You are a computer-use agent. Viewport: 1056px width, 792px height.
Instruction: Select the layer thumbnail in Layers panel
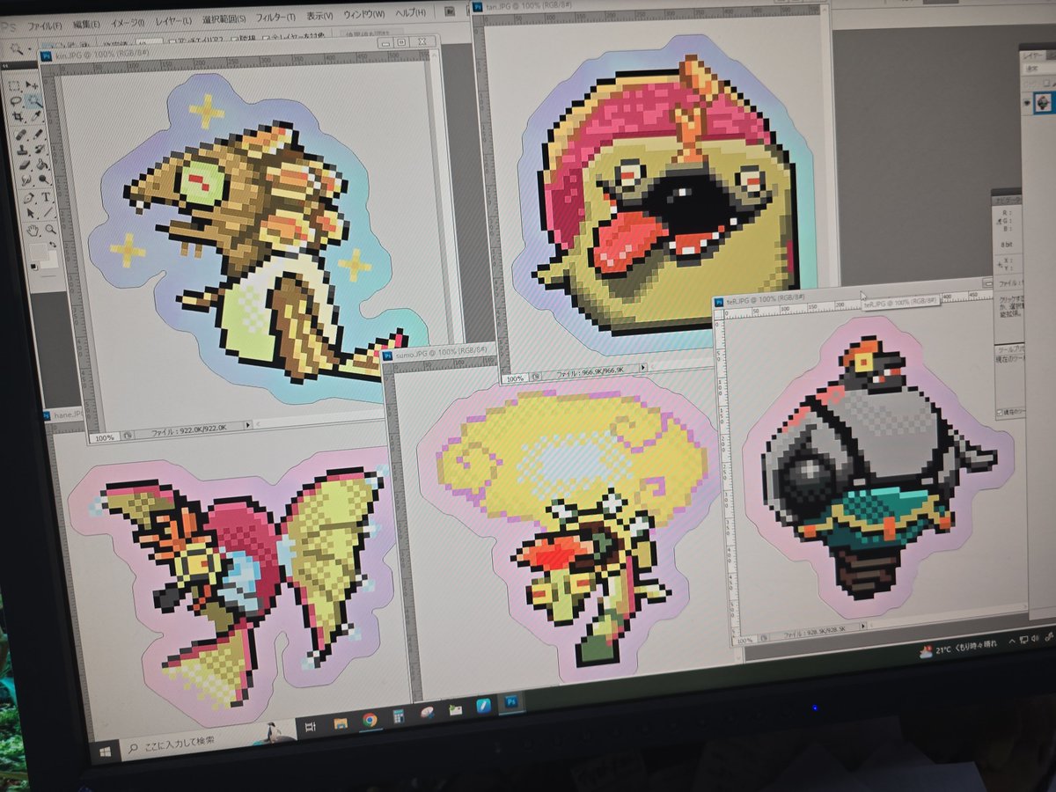tap(1044, 103)
